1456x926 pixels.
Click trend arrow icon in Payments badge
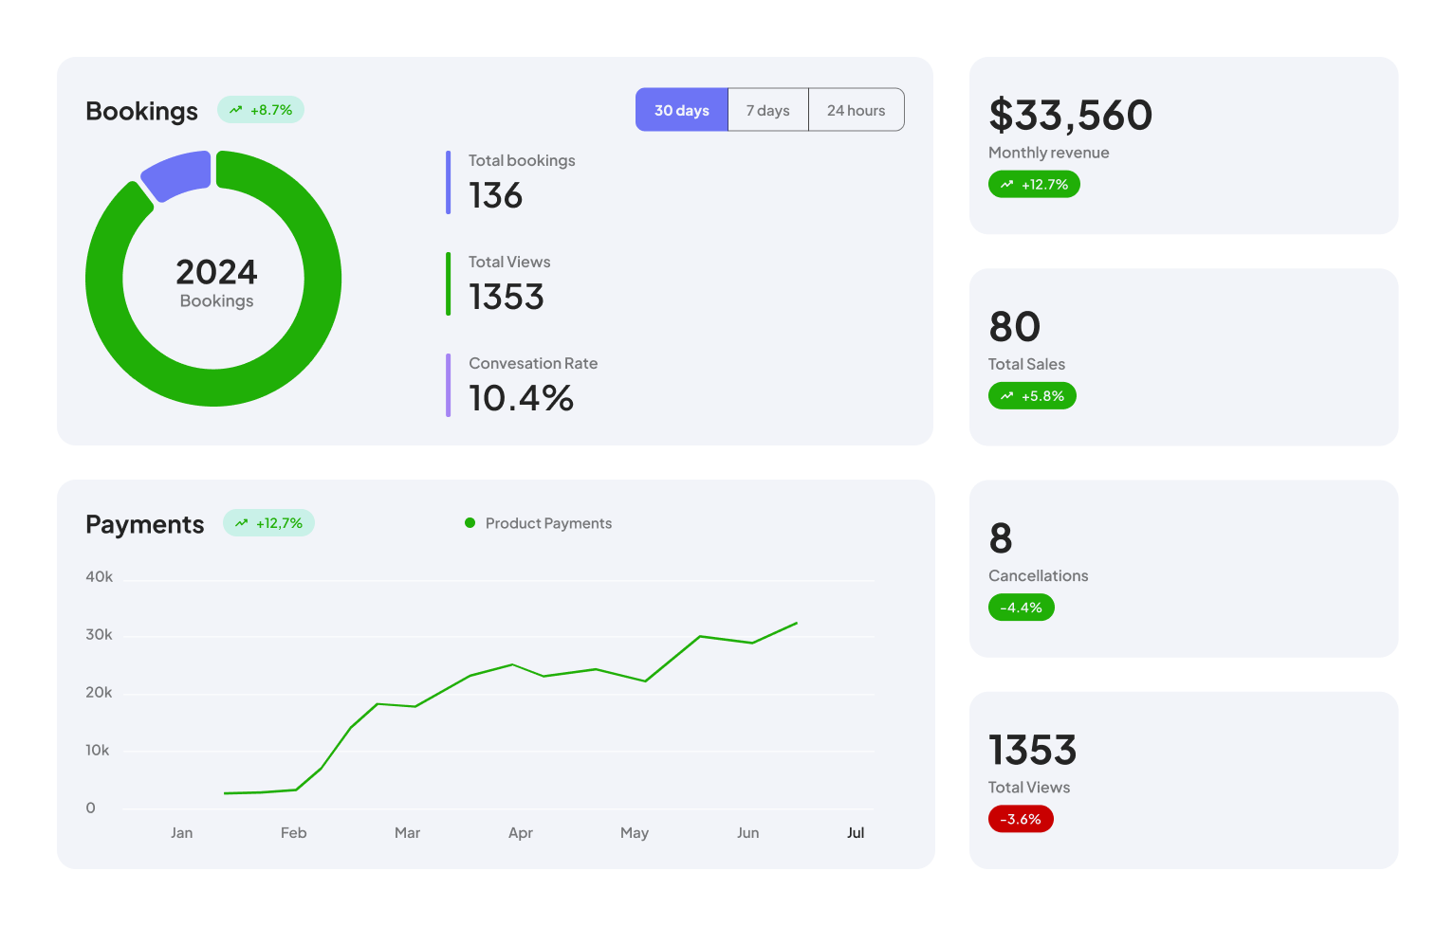241,523
